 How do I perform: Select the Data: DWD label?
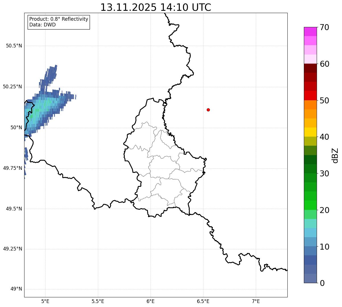[x=43, y=25]
